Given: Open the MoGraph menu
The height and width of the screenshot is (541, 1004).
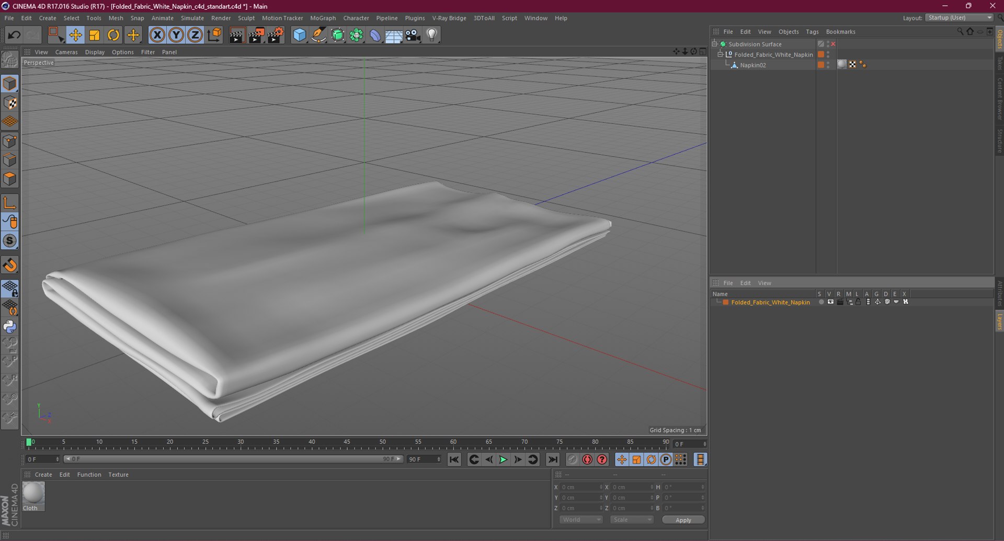Looking at the screenshot, I should tap(323, 18).
